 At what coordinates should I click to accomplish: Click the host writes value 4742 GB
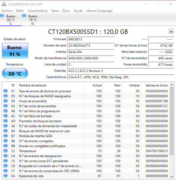[x=161, y=46]
